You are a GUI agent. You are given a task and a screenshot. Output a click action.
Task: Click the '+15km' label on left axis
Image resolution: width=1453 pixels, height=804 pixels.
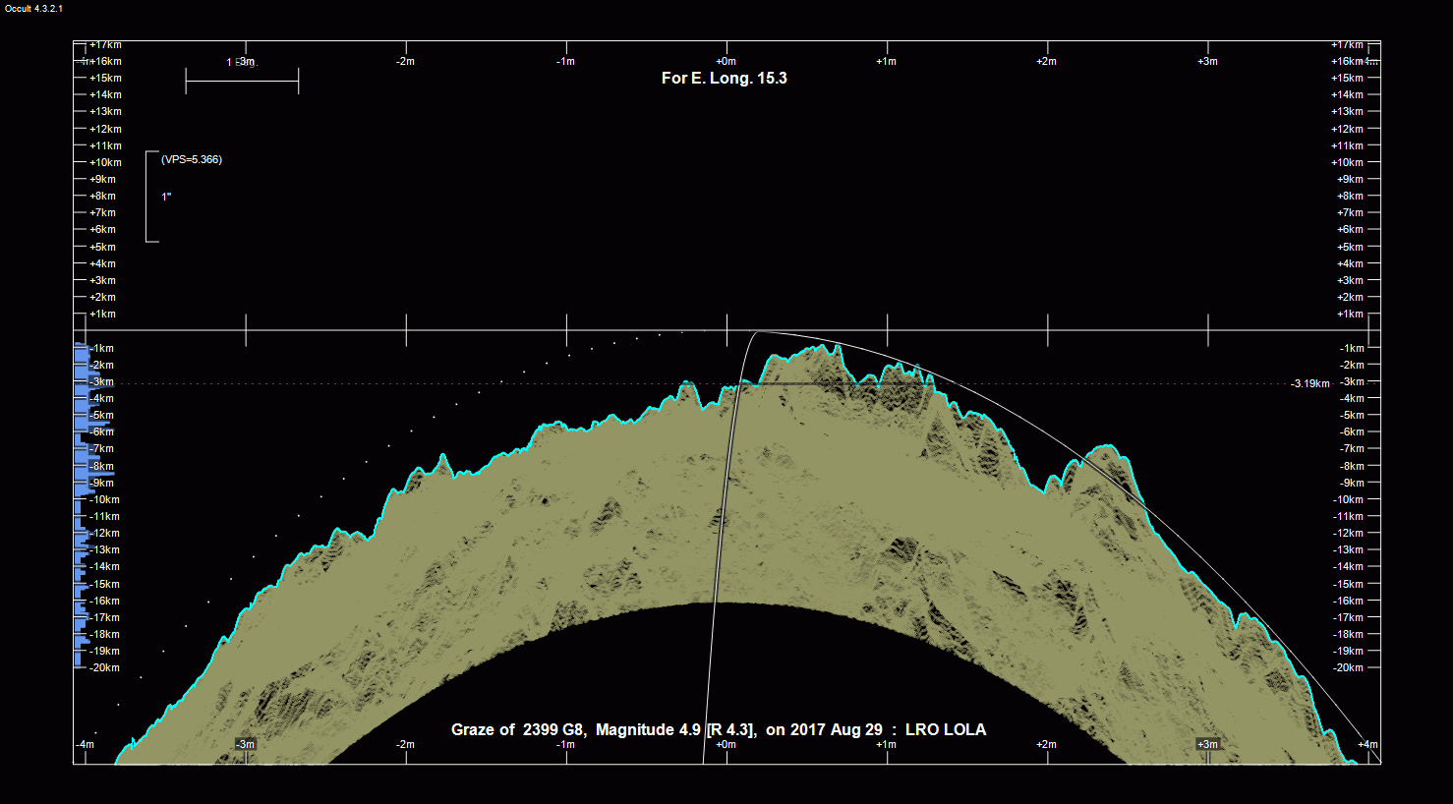pos(105,78)
